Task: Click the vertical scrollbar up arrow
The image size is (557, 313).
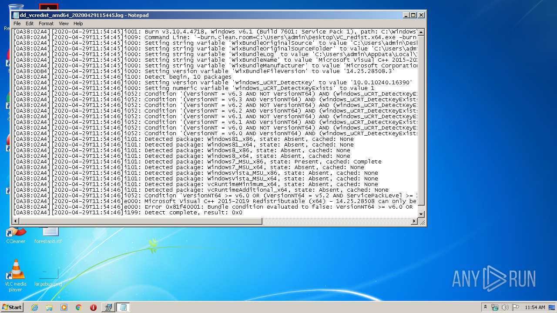Action: [421, 32]
